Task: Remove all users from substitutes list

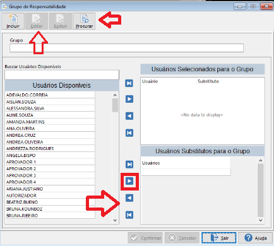Action: (129, 215)
